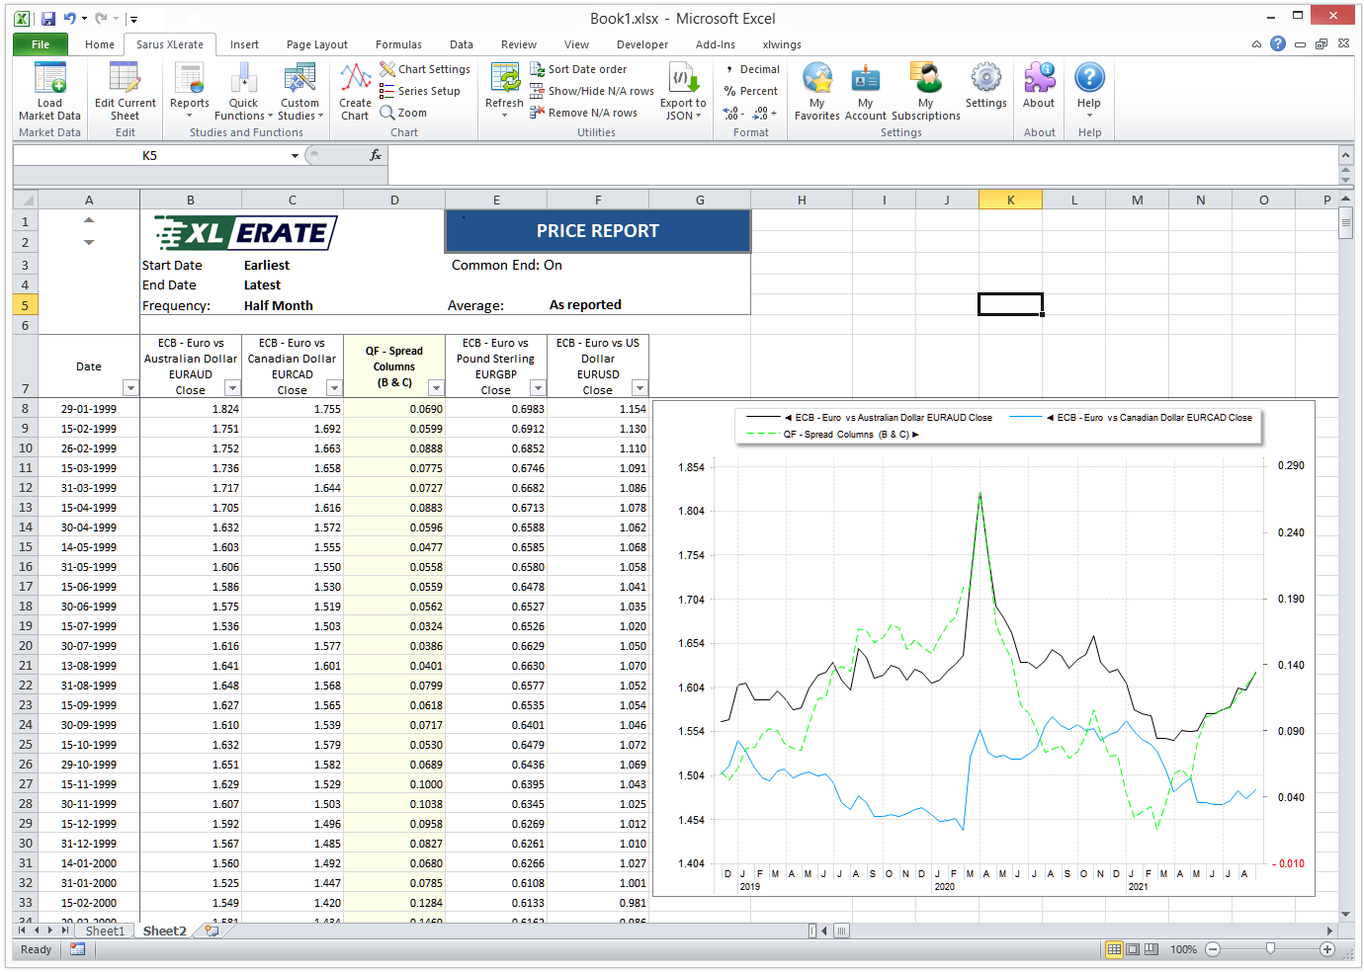Open the QF Spread column filter dropdown
Image resolution: width=1364 pixels, height=972 pixels.
tap(436, 388)
